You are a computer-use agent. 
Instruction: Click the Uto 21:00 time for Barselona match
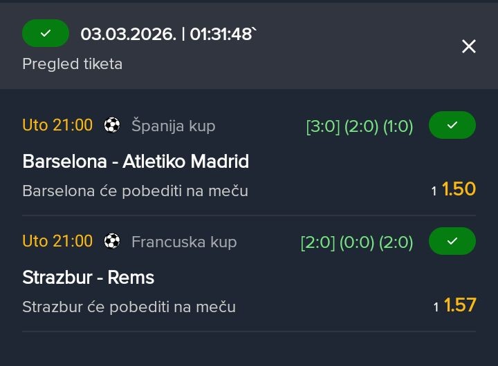click(x=57, y=126)
